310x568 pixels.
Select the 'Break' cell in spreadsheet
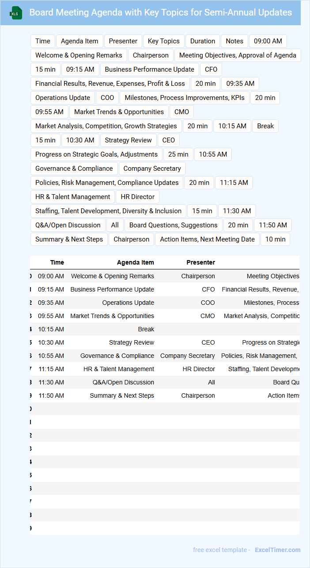146,329
